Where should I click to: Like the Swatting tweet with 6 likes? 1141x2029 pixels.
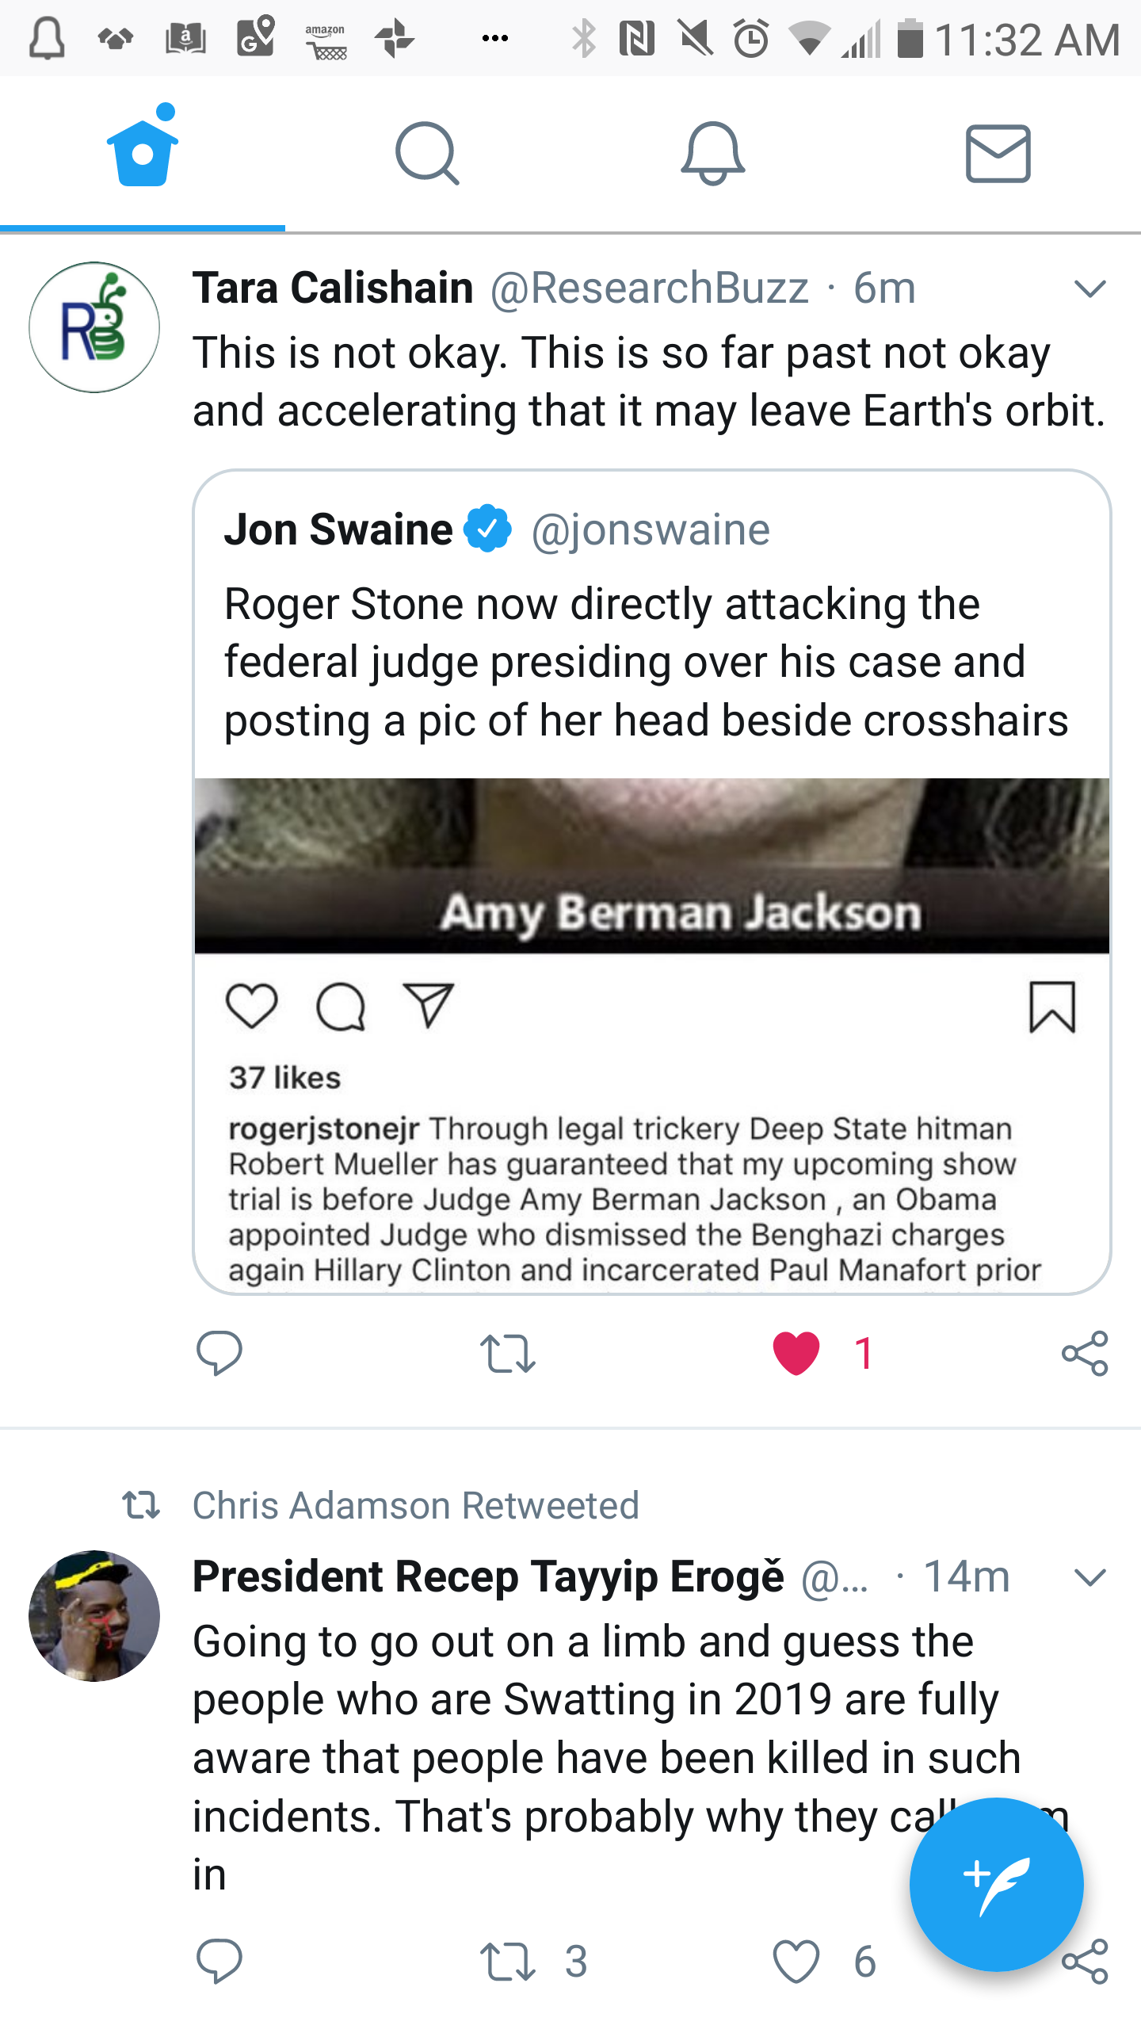pos(796,1961)
